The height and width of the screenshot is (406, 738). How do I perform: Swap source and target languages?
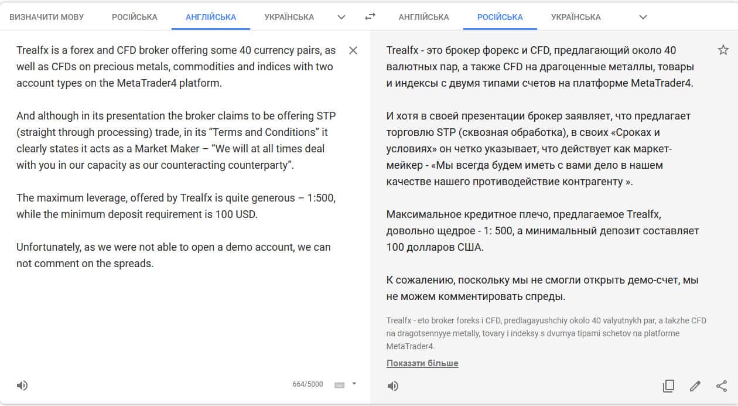coord(370,17)
